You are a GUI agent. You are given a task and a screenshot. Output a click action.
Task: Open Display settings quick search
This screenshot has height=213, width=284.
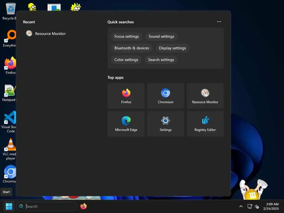point(173,48)
